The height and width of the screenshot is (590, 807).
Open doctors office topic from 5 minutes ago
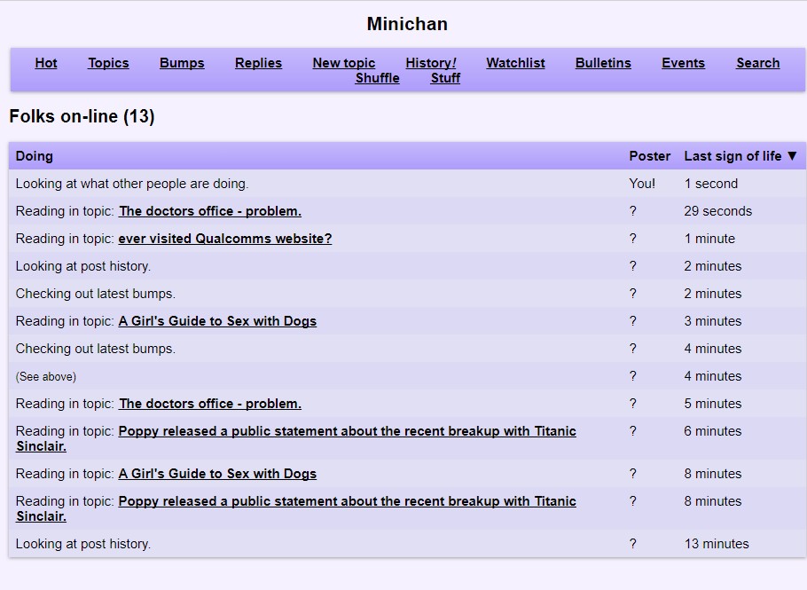pyautogui.click(x=210, y=404)
